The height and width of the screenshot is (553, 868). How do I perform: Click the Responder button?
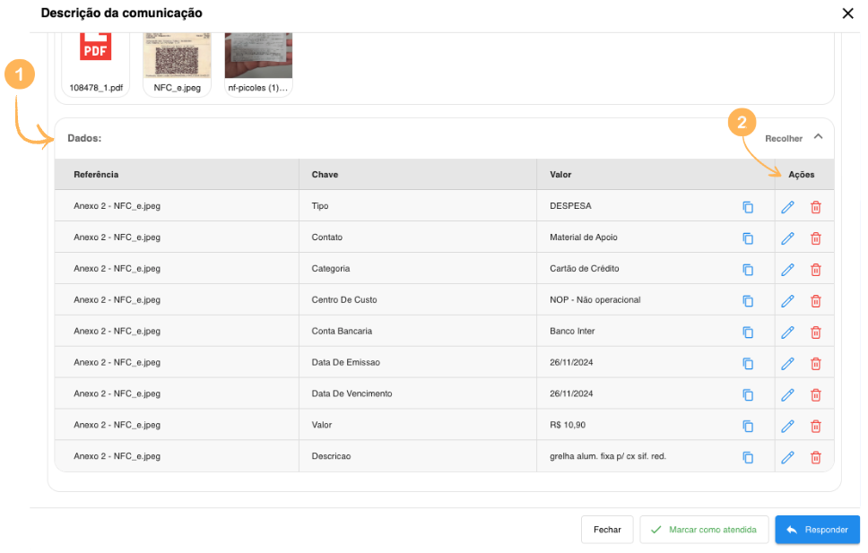click(x=817, y=530)
